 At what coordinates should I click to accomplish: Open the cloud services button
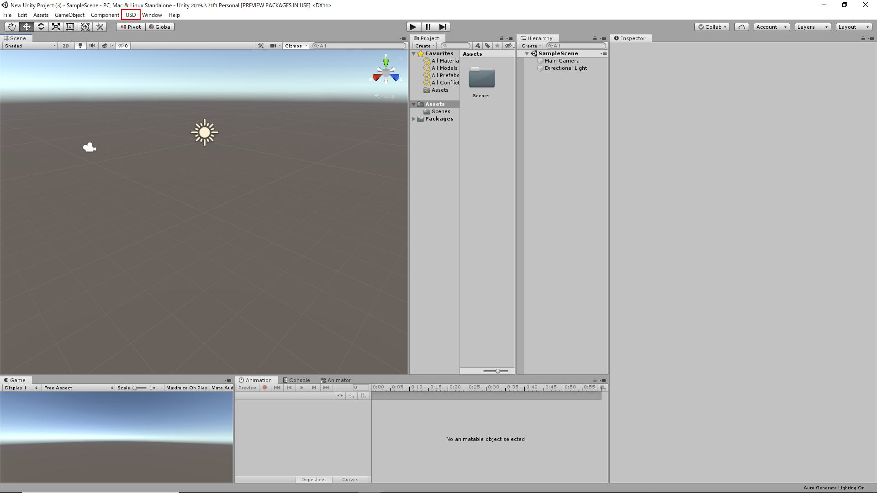(x=742, y=27)
